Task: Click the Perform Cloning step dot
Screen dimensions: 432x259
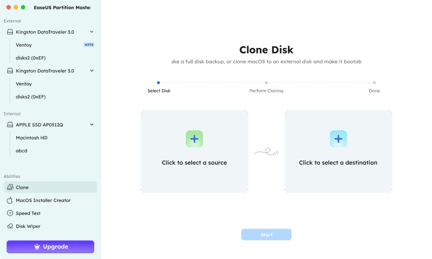Action: tap(267, 83)
